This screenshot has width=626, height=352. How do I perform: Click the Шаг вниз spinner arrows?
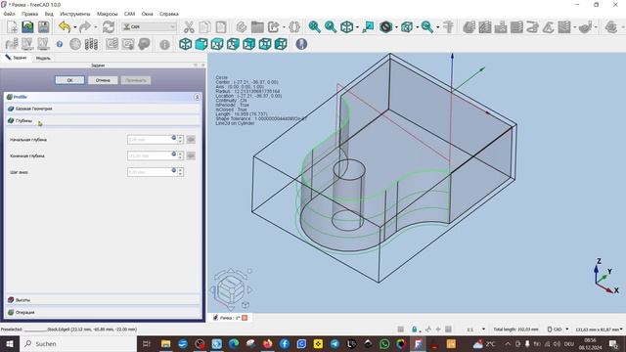click(180, 172)
